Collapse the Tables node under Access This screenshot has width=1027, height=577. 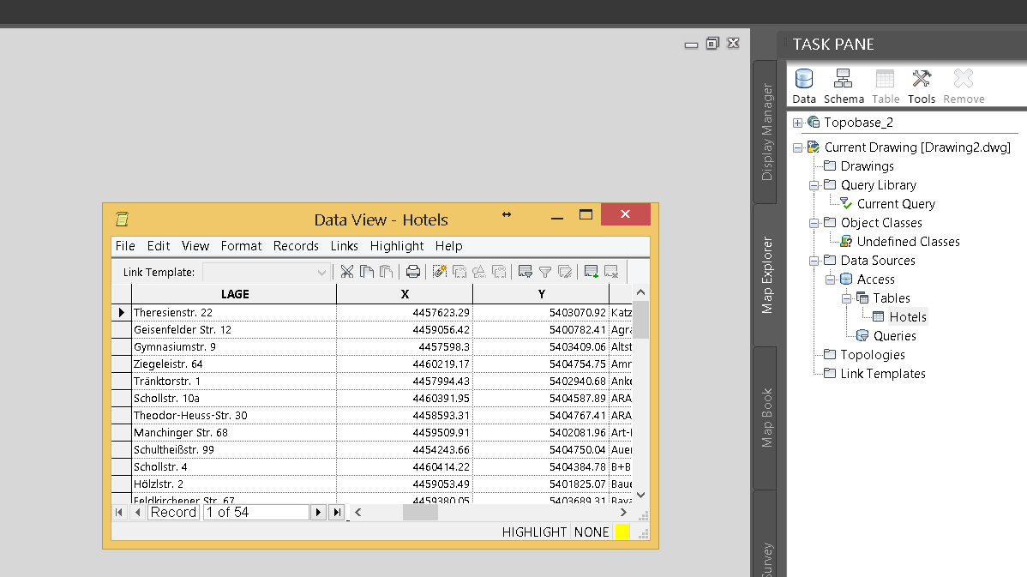point(846,298)
